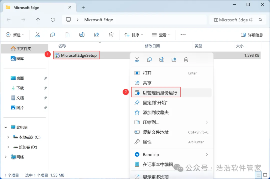The image size is (270, 179).
Task: Click the PC icon in the address bar
Action: coord(68,20)
